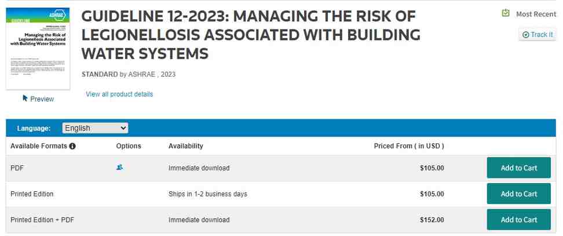Click the info icon beside Available Formats
Screen dimensions: 563x236
[72, 146]
